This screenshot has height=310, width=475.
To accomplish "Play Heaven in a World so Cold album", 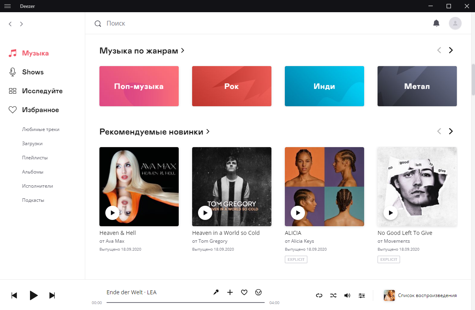I will 205,213.
